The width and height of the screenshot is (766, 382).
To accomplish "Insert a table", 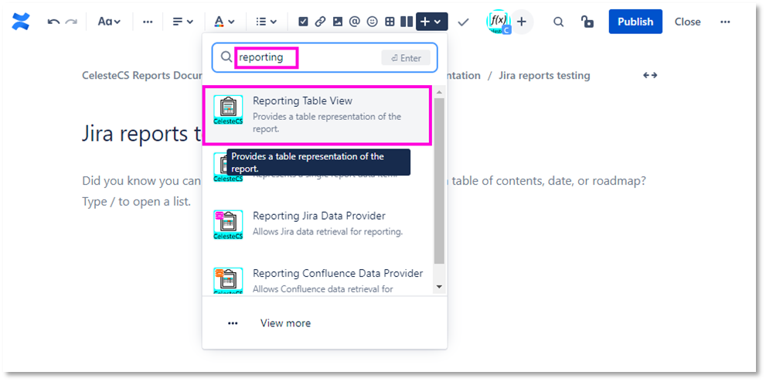I will 390,22.
